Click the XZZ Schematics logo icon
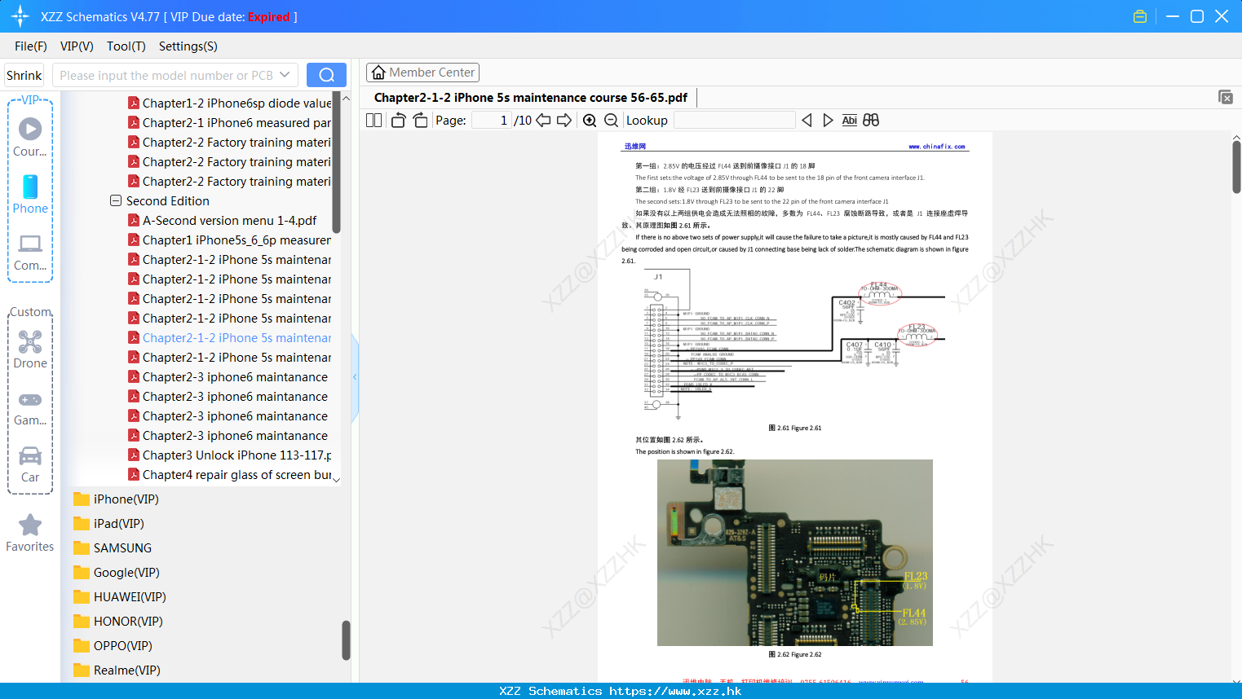 [x=20, y=16]
